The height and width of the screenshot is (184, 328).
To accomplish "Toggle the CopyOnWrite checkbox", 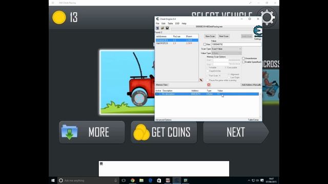I will tap(207, 71).
